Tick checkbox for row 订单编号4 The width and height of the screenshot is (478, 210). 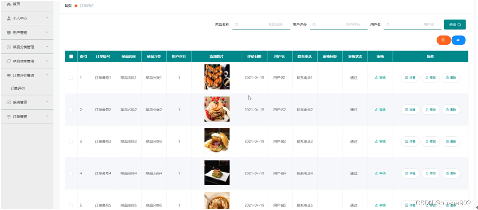[x=71, y=173]
